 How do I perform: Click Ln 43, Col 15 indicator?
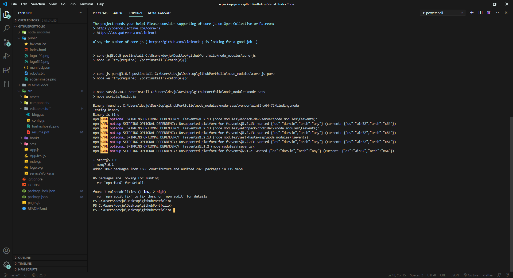(x=397, y=275)
